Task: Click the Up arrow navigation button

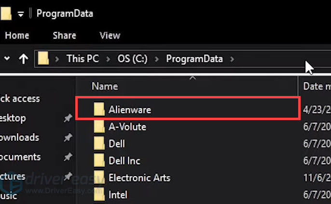Action: click(x=24, y=59)
